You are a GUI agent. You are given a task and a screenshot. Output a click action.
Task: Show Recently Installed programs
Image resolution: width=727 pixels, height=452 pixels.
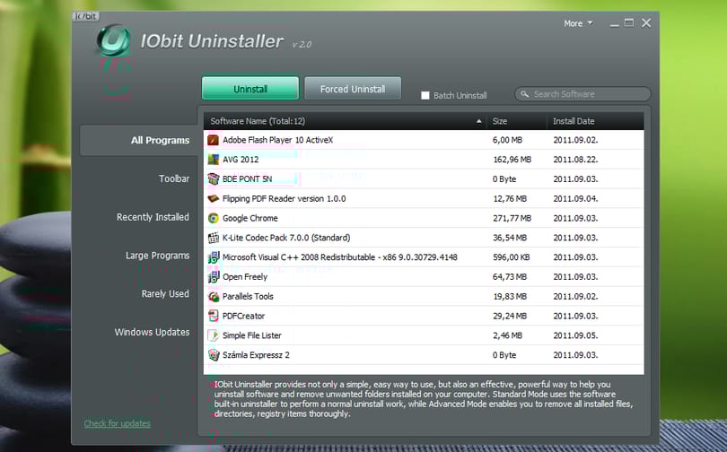[153, 217]
